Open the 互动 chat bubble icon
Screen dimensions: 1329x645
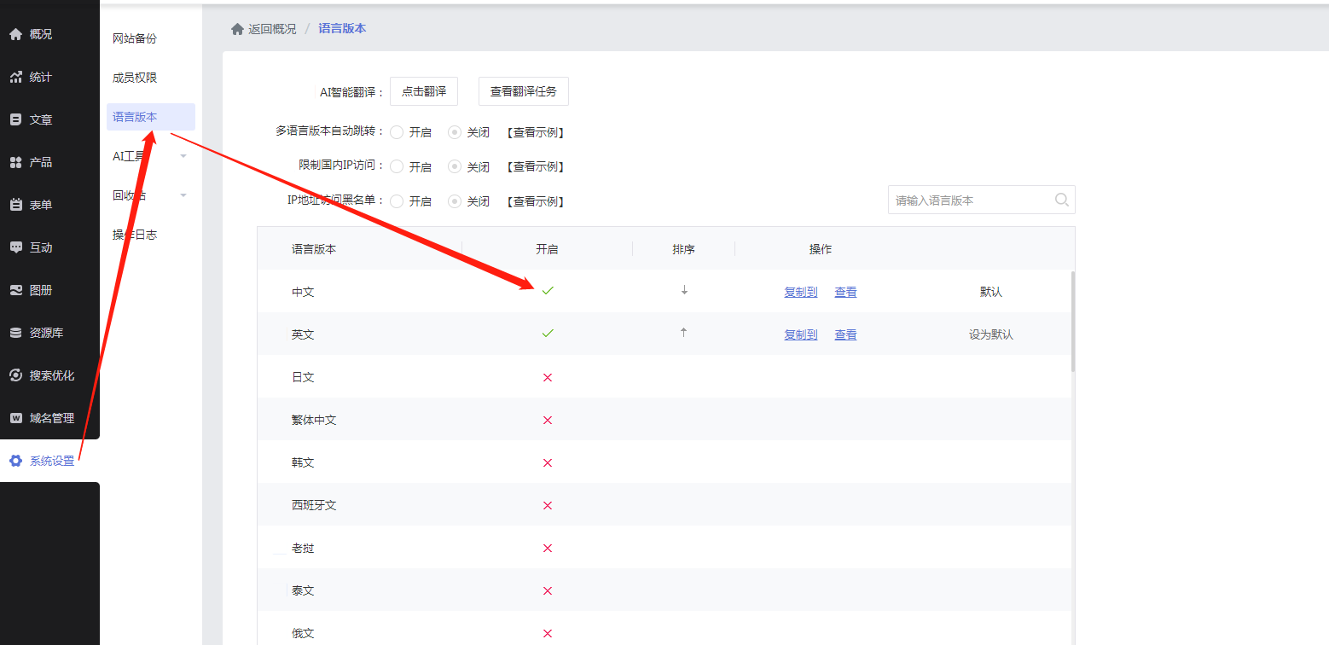[15, 247]
